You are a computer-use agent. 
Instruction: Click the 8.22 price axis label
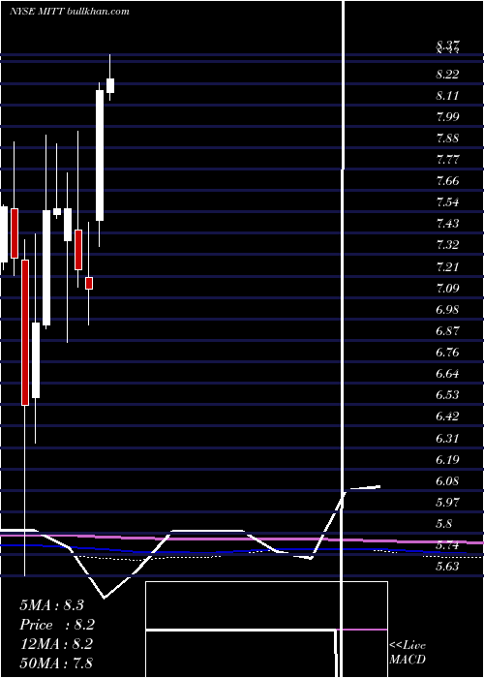[447, 75]
